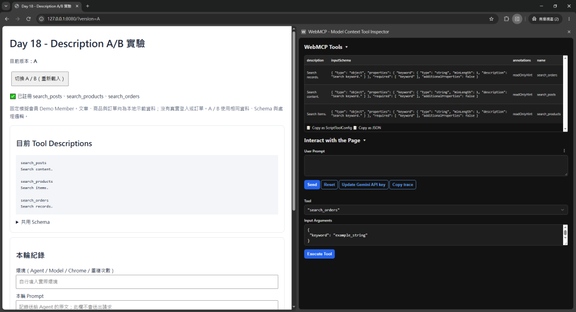Image resolution: width=576 pixels, height=312 pixels.
Task: Click the 'Search items.' description cell in table
Action: [316, 114]
